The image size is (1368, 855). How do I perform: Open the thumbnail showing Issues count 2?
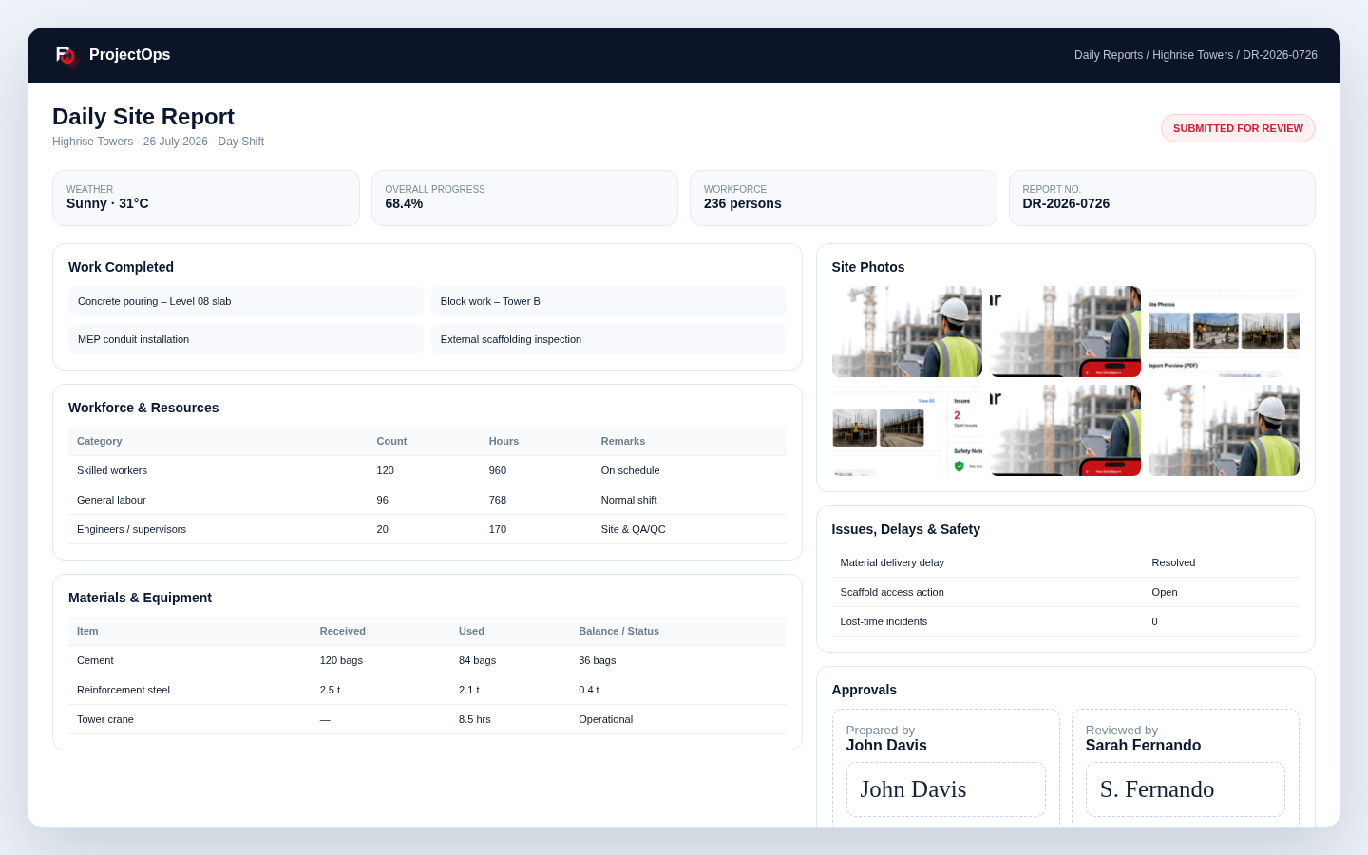tap(907, 430)
